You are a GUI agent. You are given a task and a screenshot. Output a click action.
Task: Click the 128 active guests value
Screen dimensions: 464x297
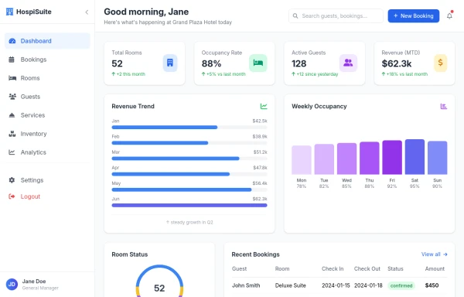(x=299, y=63)
